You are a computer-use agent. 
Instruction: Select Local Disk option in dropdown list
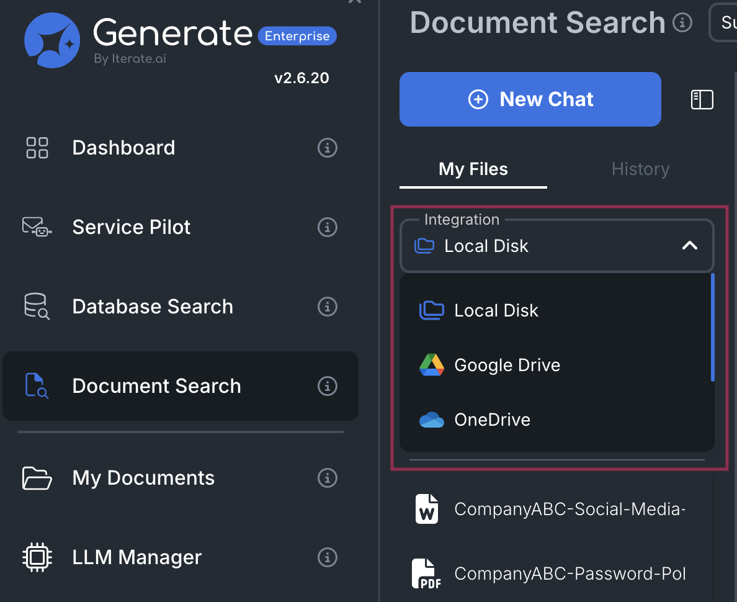496,310
